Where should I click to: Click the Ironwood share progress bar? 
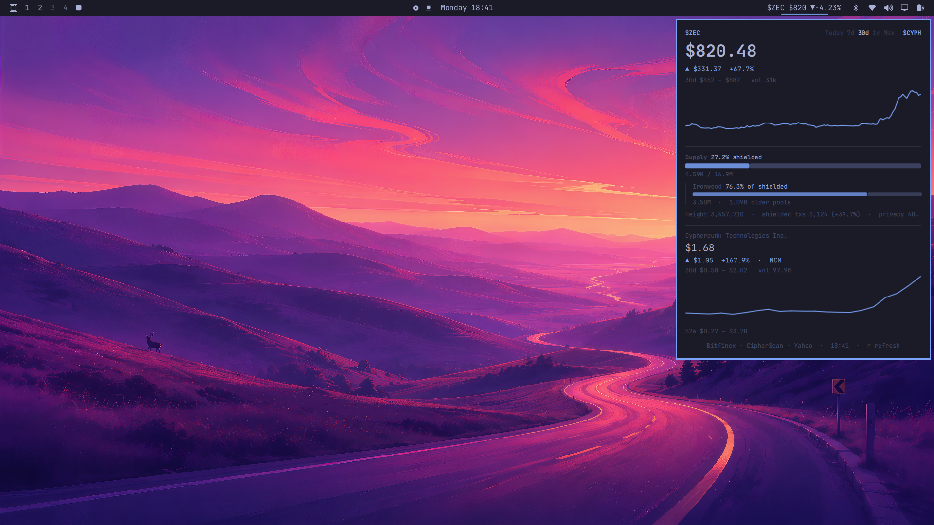807,194
